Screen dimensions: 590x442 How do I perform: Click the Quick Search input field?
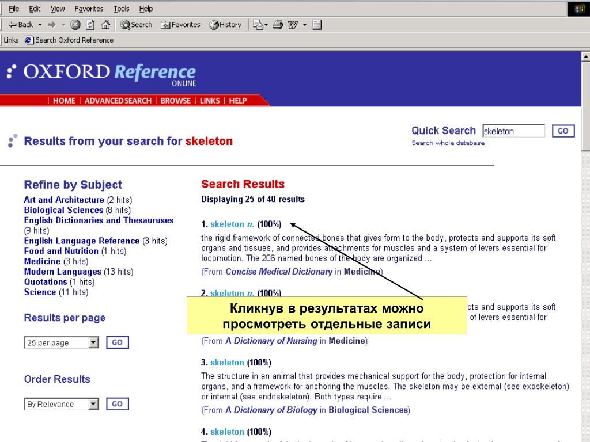513,131
